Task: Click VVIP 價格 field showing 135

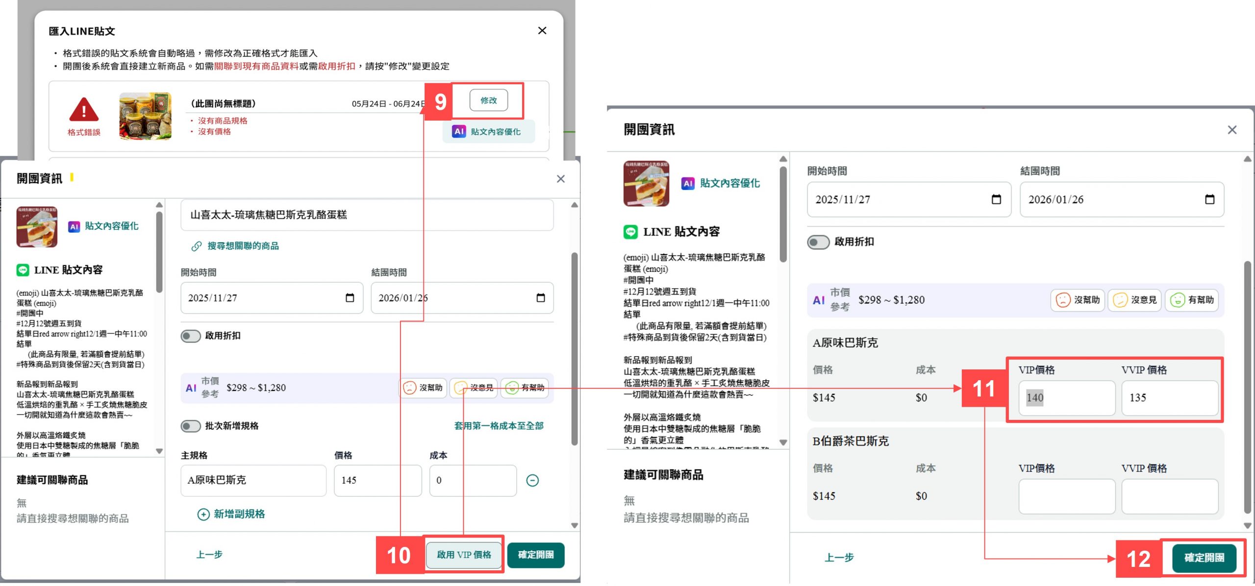Action: 1169,398
